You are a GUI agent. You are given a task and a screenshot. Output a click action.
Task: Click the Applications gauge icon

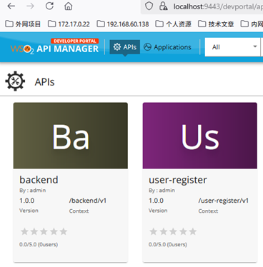click(147, 47)
